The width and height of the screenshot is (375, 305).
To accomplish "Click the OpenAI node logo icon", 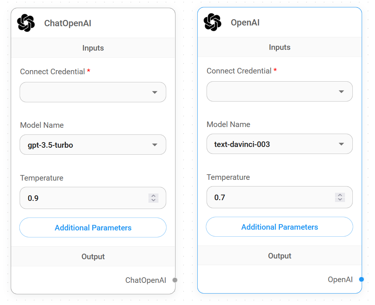I will click(x=212, y=22).
